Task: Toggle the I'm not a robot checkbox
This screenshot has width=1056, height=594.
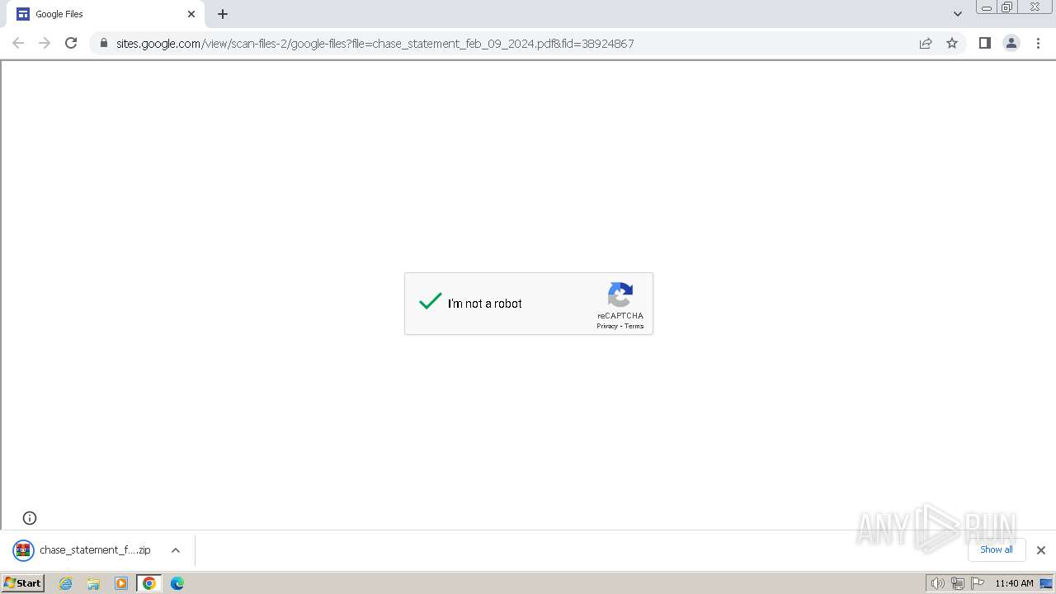Action: (x=431, y=303)
